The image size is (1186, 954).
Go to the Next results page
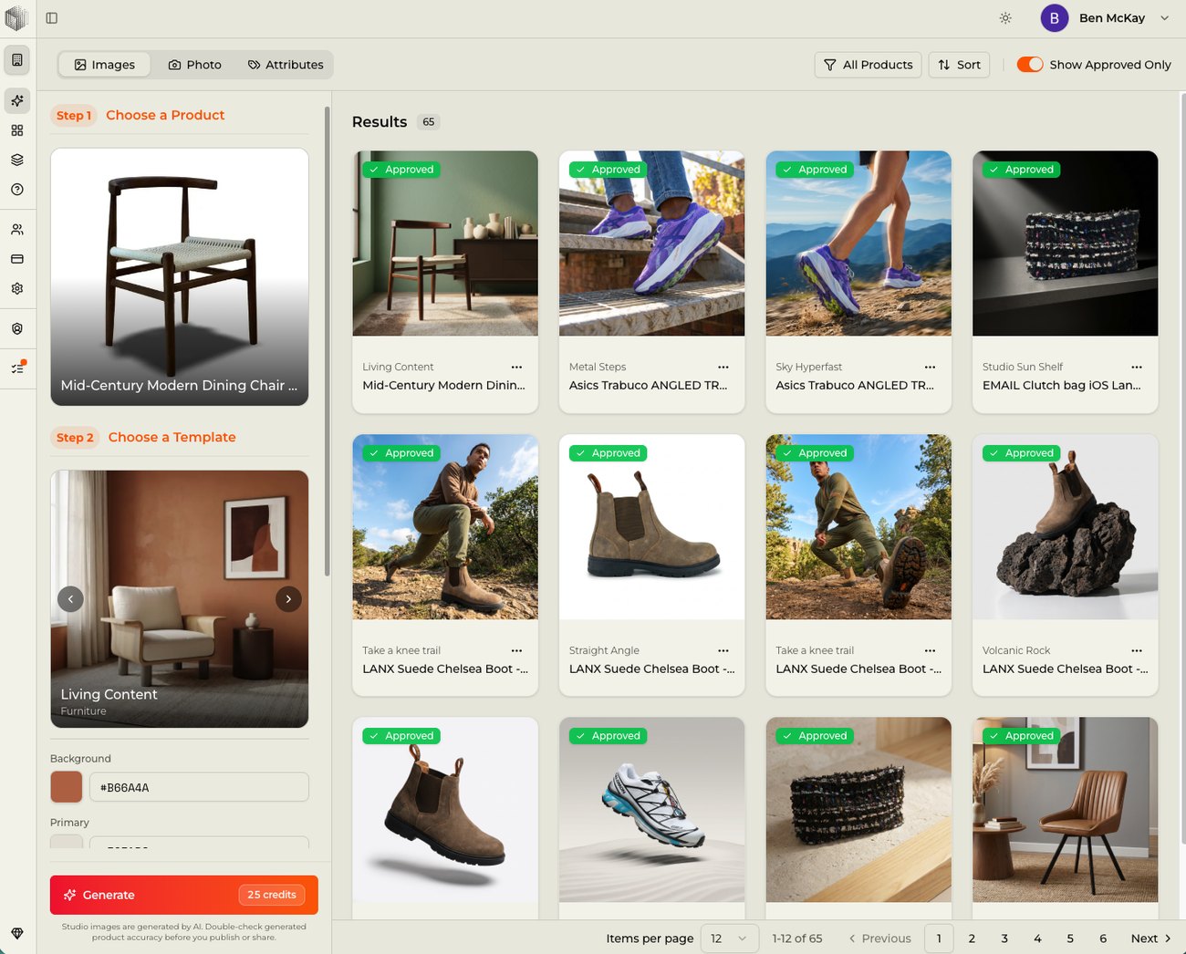1150,938
